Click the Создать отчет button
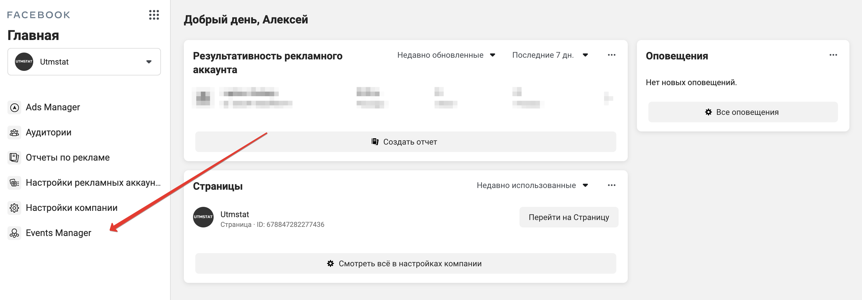 pos(405,141)
